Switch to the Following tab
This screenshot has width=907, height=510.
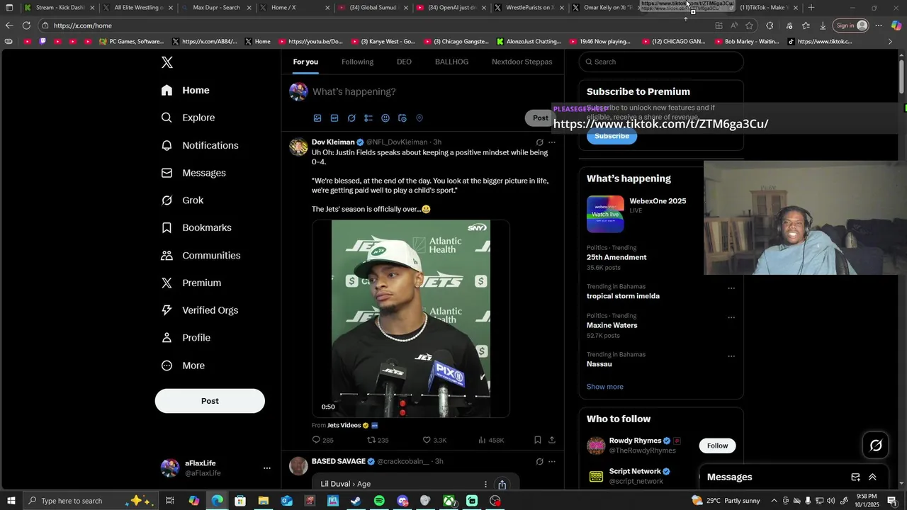pyautogui.click(x=357, y=62)
